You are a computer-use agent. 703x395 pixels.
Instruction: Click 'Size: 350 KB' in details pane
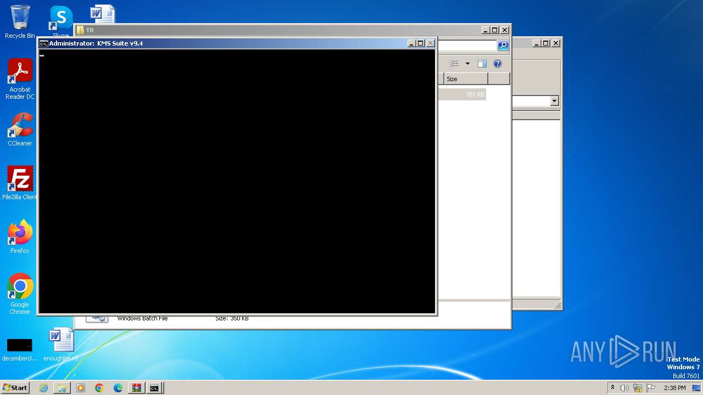coord(232,318)
